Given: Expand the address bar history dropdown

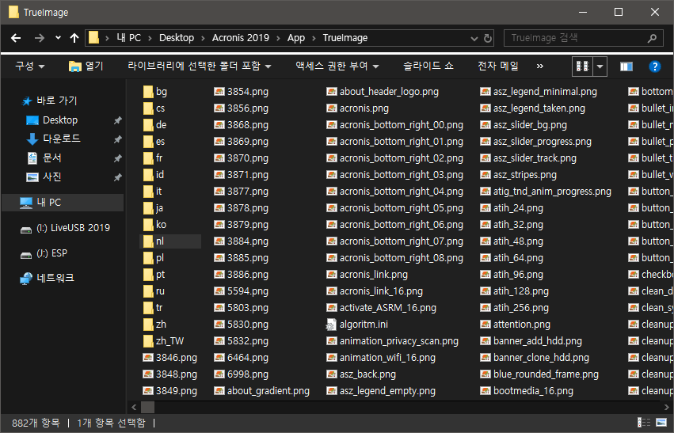Looking at the screenshot, I should point(474,38).
